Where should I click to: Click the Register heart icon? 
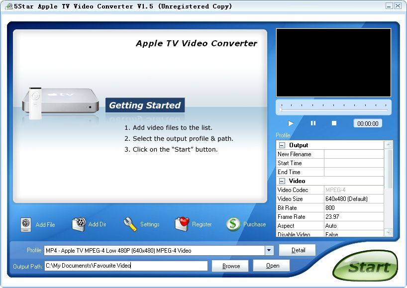click(182, 224)
